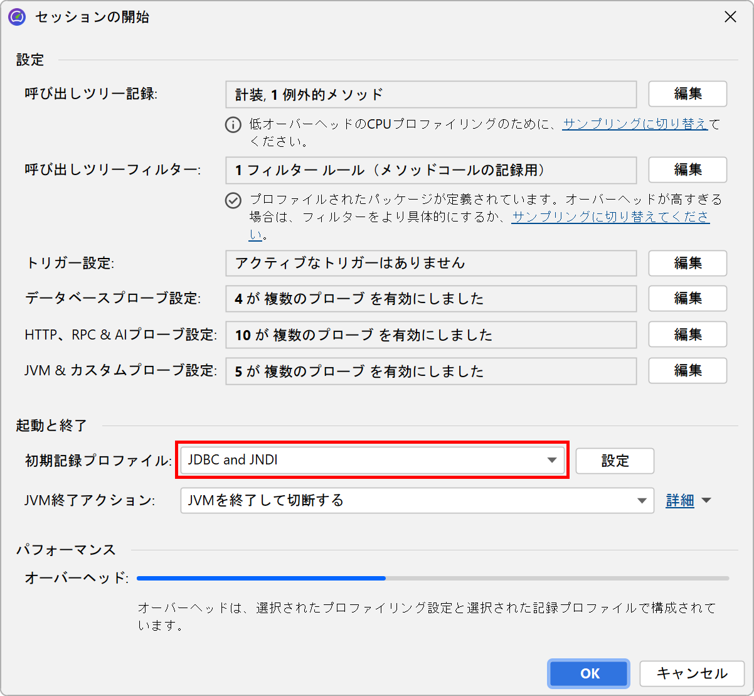754x696 pixels.
Task: Click サンプリングに切り替えてください link under filter
Action: [610, 217]
